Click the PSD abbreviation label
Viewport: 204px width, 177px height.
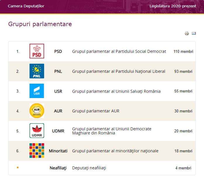[x=58, y=51]
